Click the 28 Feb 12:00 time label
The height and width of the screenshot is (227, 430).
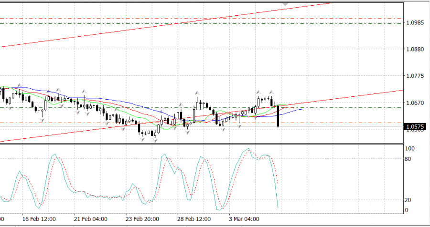tap(194, 220)
